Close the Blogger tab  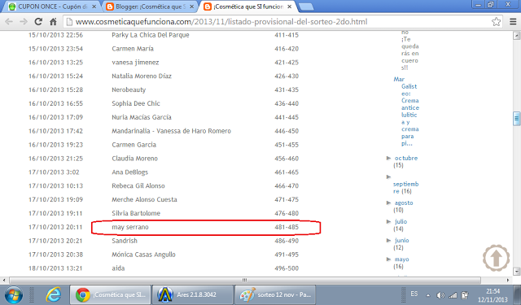(192, 7)
